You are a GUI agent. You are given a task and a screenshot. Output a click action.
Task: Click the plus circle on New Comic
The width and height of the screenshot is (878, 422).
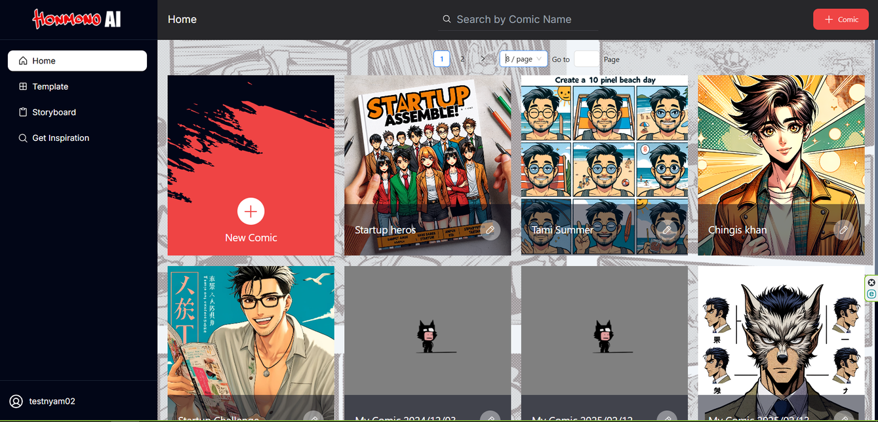[x=250, y=212]
